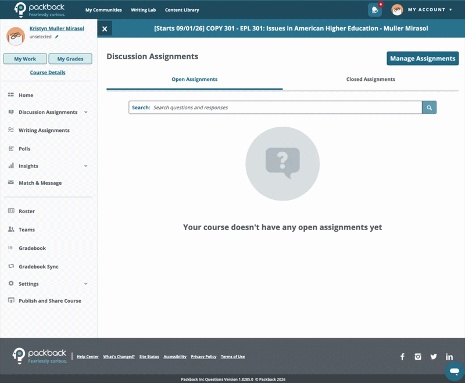Open the Privacy Policy footer link
Image resolution: width=465 pixels, height=383 pixels.
point(203,357)
